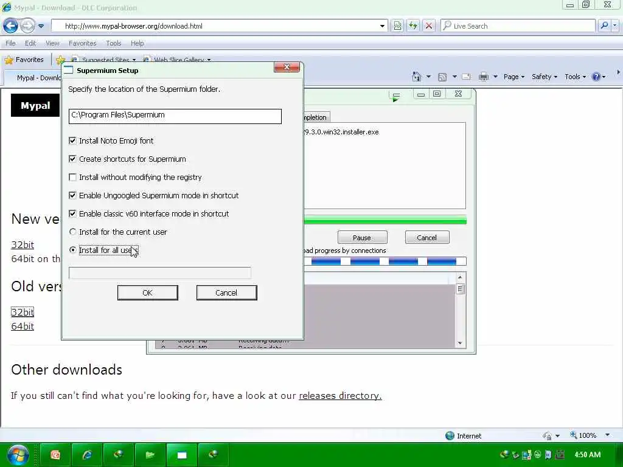Select Install for the current user
Viewport: 623px width, 467px height.
(73, 232)
